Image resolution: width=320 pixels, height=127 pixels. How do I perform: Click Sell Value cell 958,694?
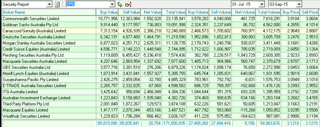[x=129, y=92]
